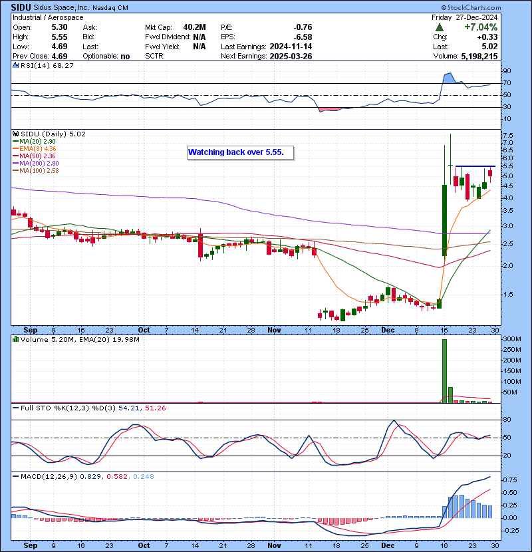Click the tallest green volume bar

444,370
